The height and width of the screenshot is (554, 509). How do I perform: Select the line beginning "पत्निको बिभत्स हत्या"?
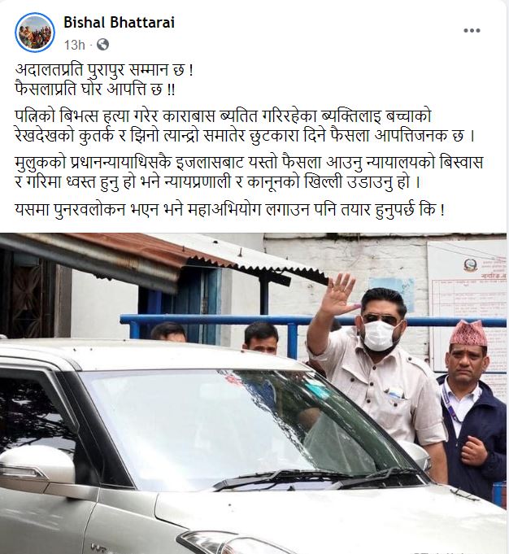[224, 116]
